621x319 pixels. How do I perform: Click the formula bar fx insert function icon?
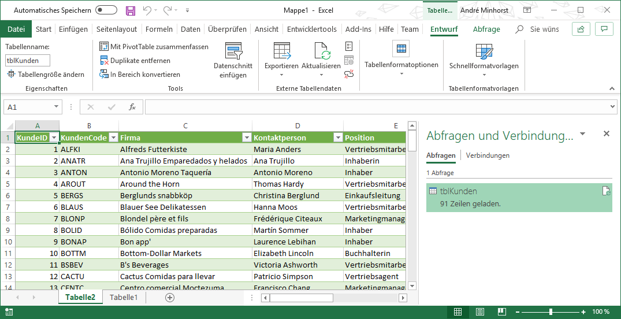pos(132,107)
